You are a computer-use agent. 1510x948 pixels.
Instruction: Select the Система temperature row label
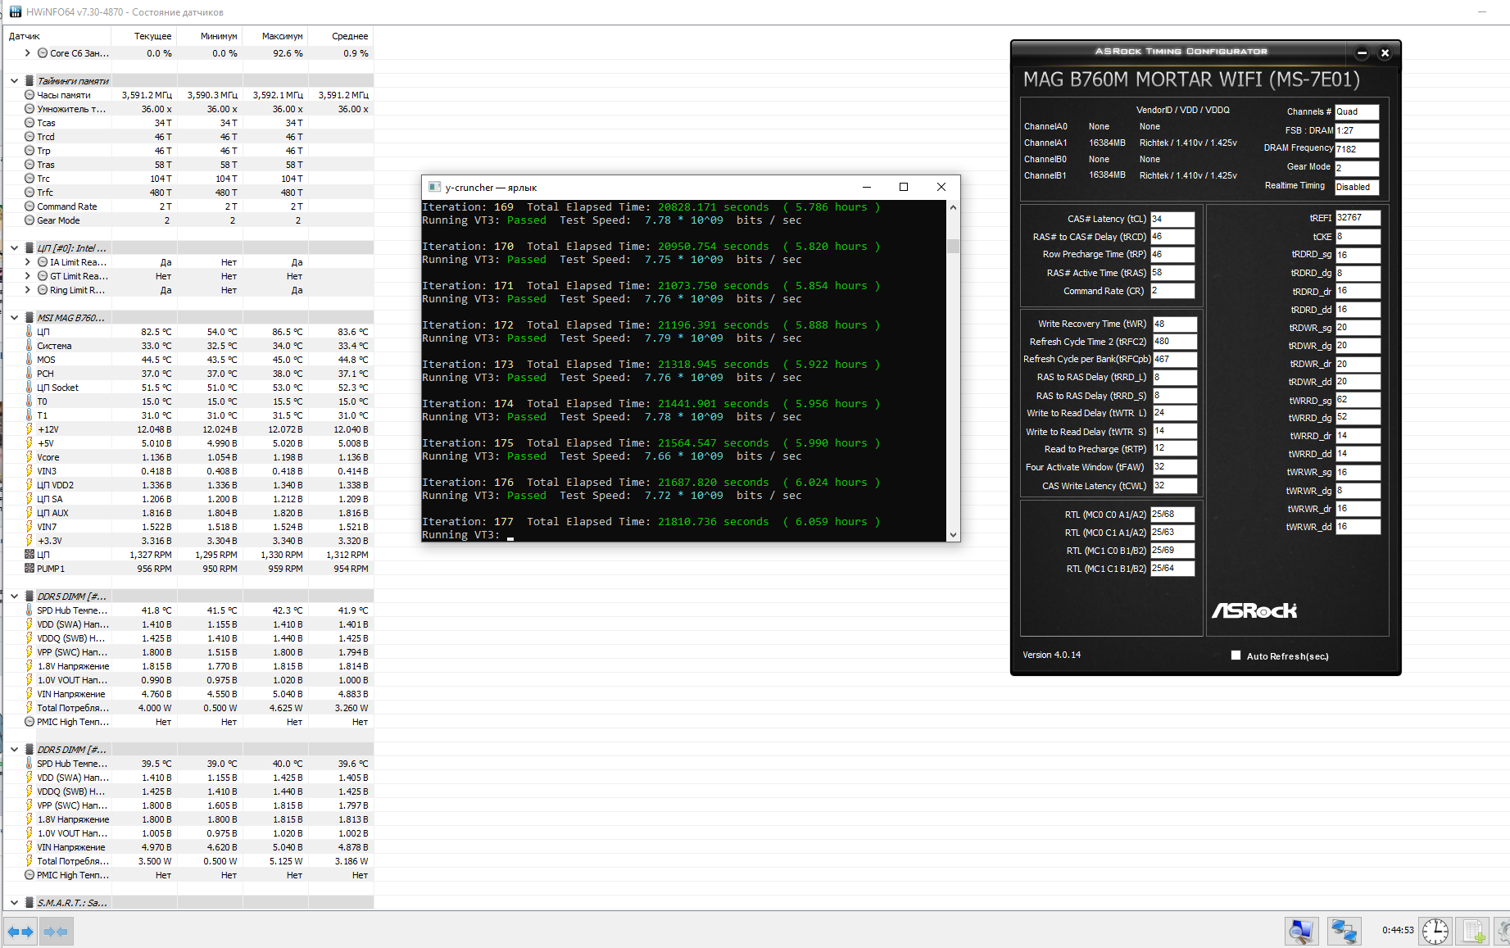[x=54, y=346]
